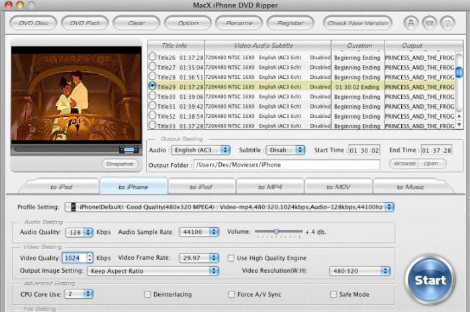Viewport: 470px width, 312px height.
Task: Click the Duration column header
Action: tap(358, 46)
